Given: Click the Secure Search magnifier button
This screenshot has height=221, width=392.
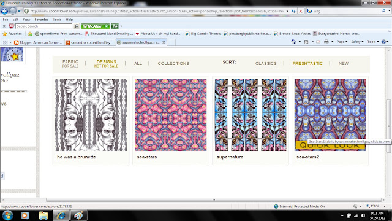Looking at the screenshot, I should (x=76, y=26).
